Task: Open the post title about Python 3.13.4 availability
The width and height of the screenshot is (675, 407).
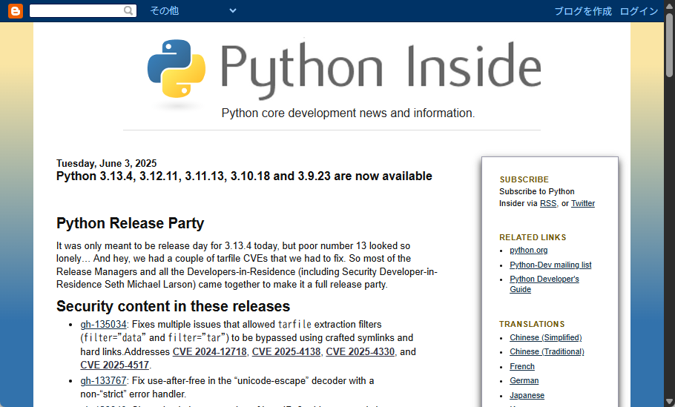Action: click(x=244, y=176)
